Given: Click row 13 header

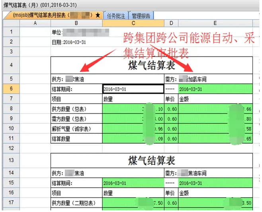Looking at the screenshot, I should (11, 160).
